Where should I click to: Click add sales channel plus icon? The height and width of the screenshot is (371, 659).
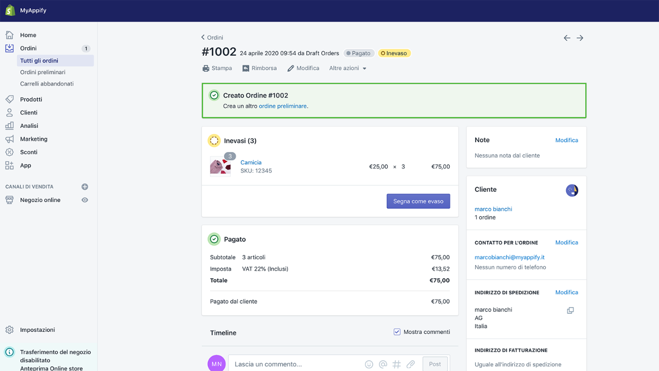click(x=85, y=187)
